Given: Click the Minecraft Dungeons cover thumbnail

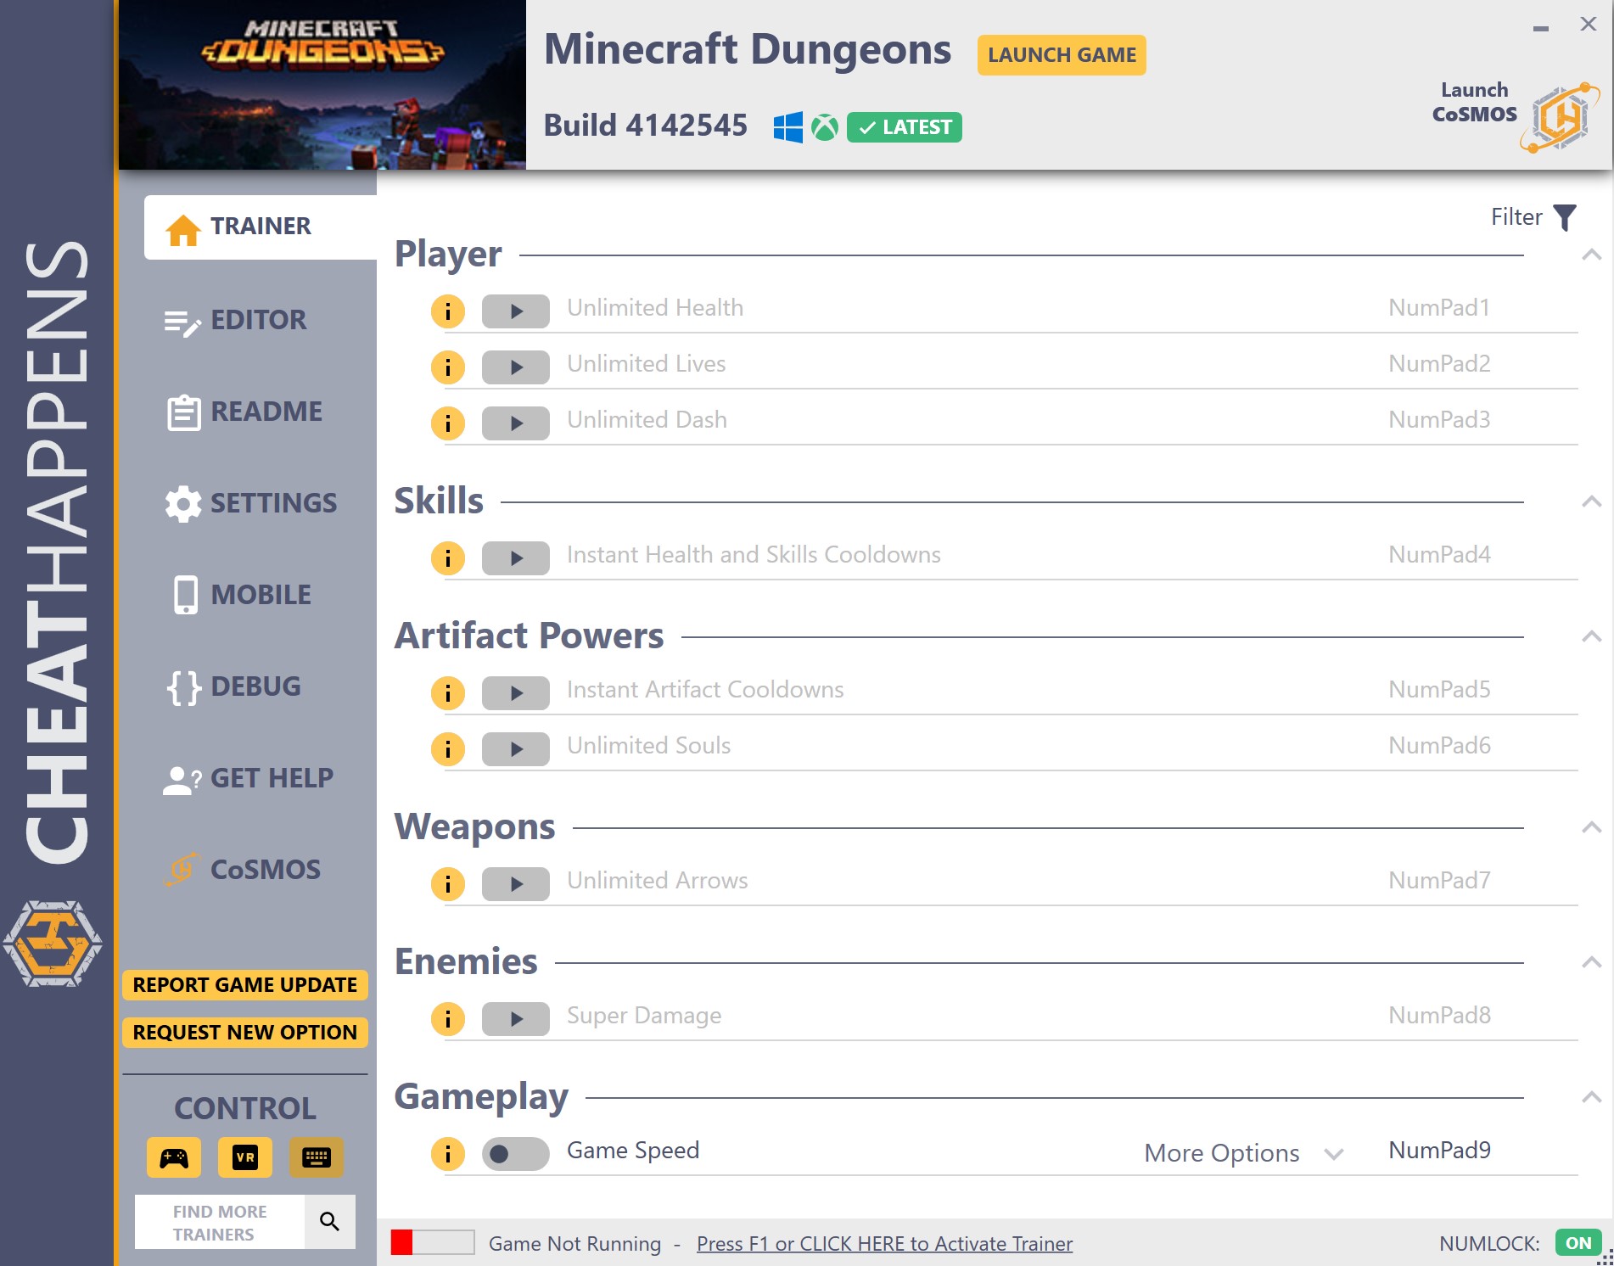Looking at the screenshot, I should point(322,85).
